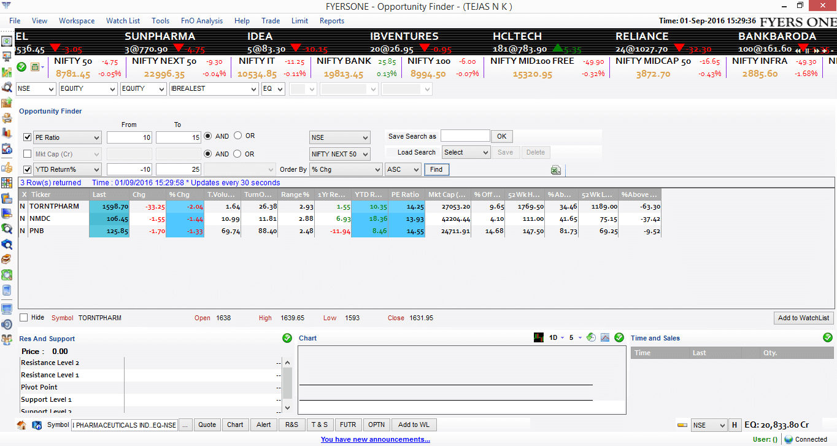Open the File menu
The image size is (837, 446).
15,21
